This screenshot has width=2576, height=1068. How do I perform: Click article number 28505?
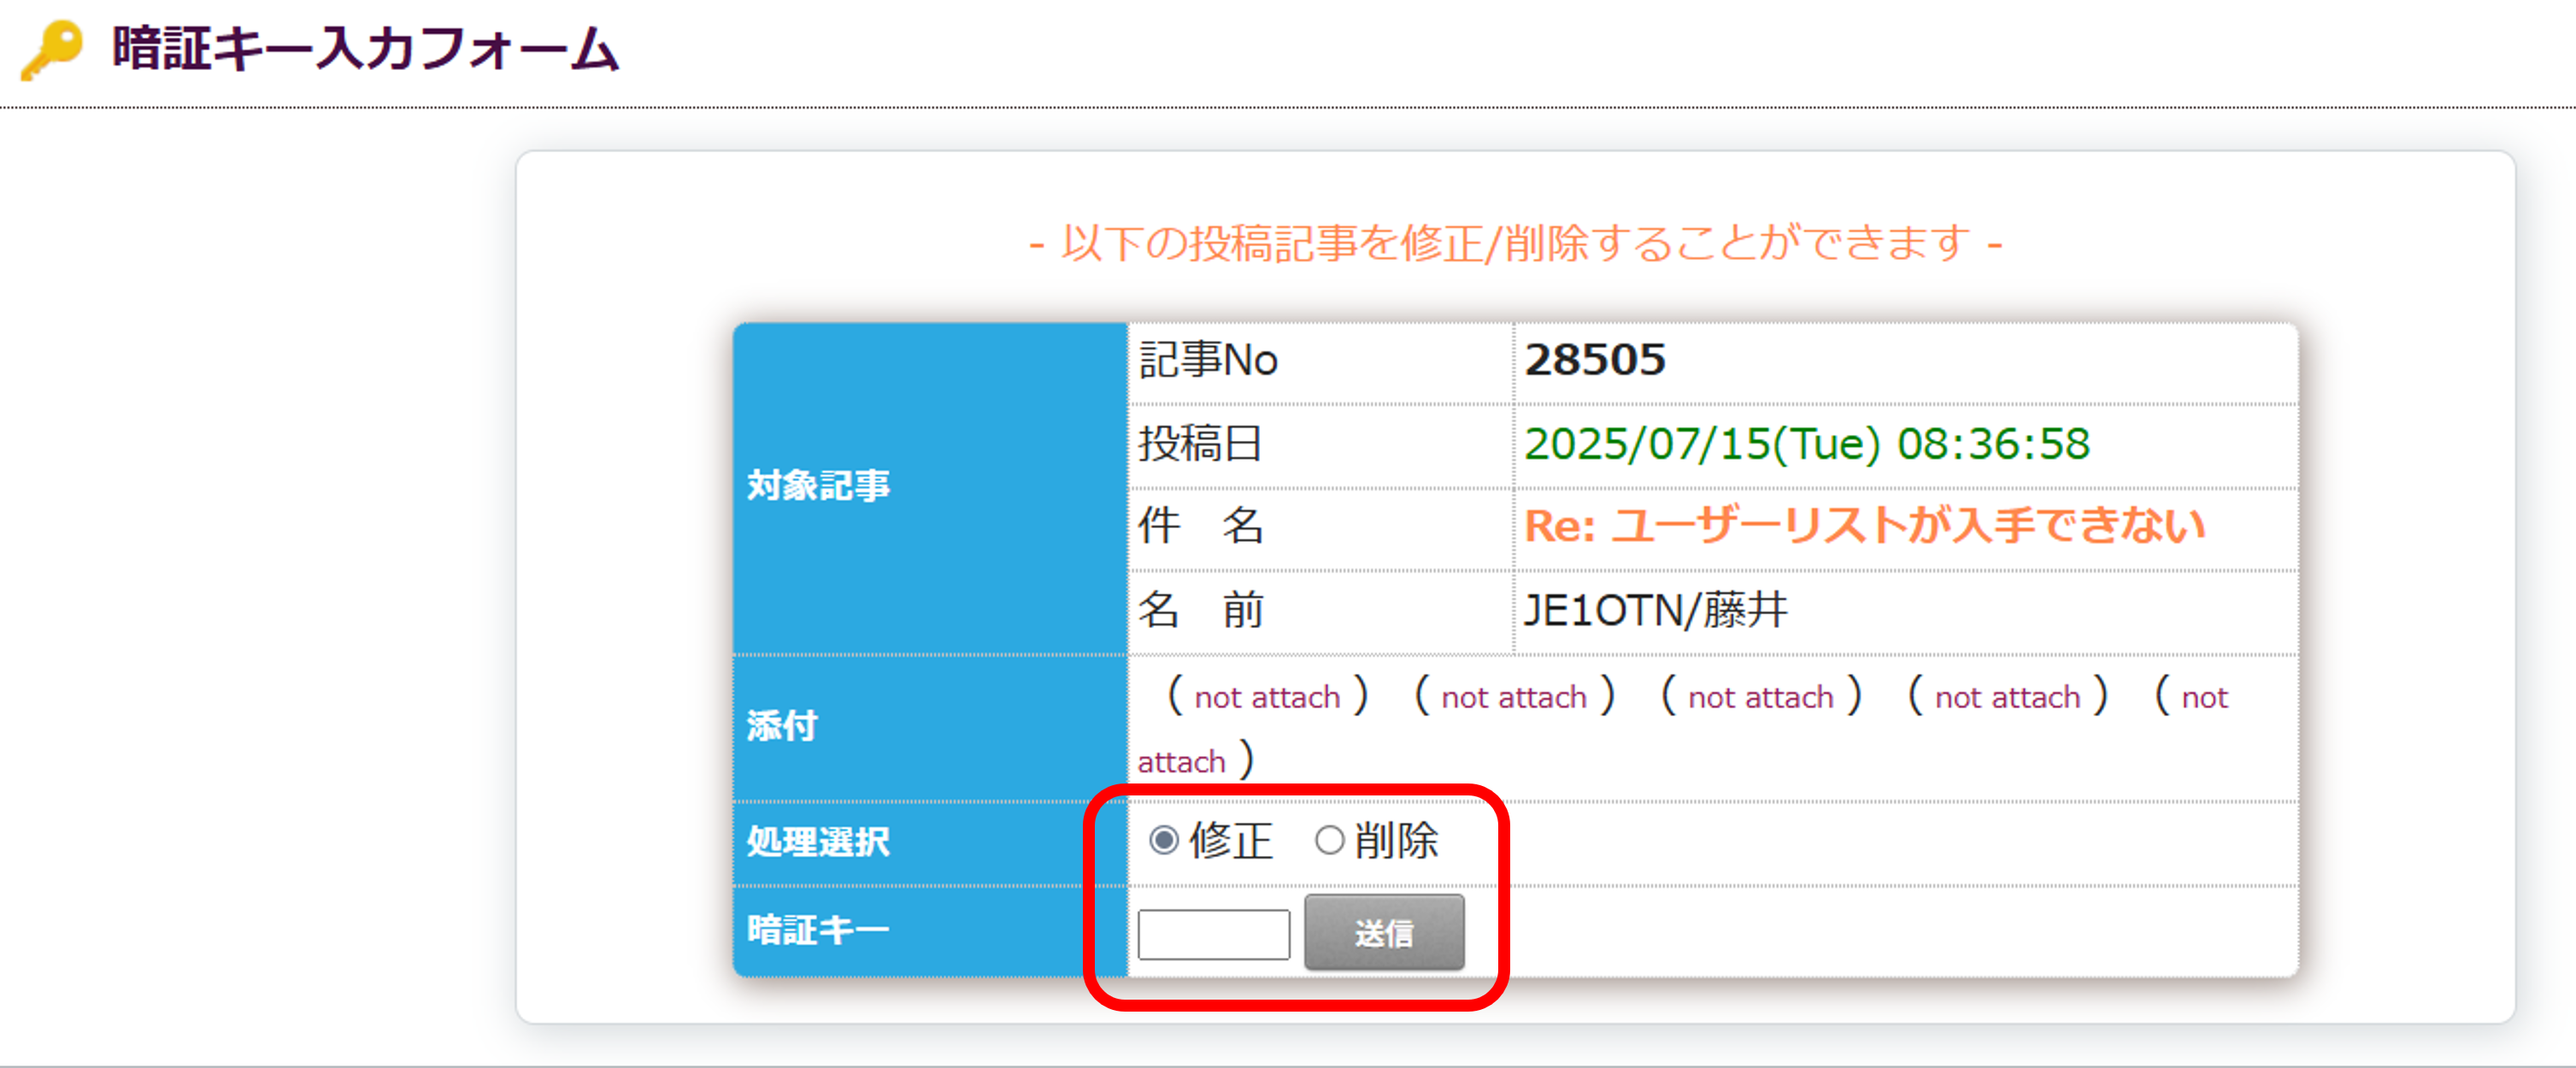click(x=1595, y=360)
